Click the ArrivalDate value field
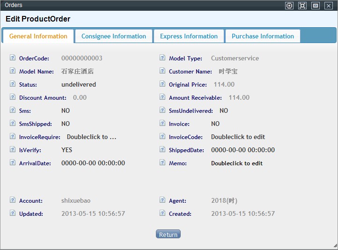 point(93,163)
